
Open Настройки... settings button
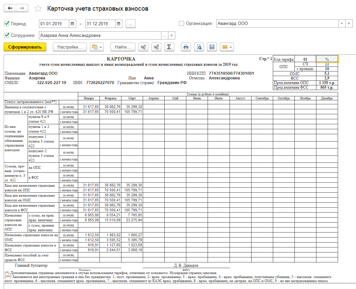coord(70,47)
